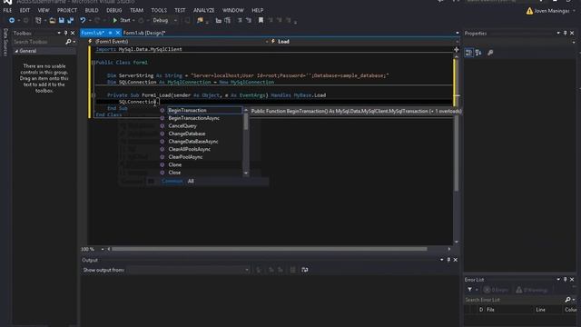
Task: Open the Debug configuration dropdown
Action: point(165,20)
